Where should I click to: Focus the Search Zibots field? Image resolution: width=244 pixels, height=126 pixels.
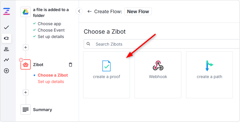pos(161,44)
